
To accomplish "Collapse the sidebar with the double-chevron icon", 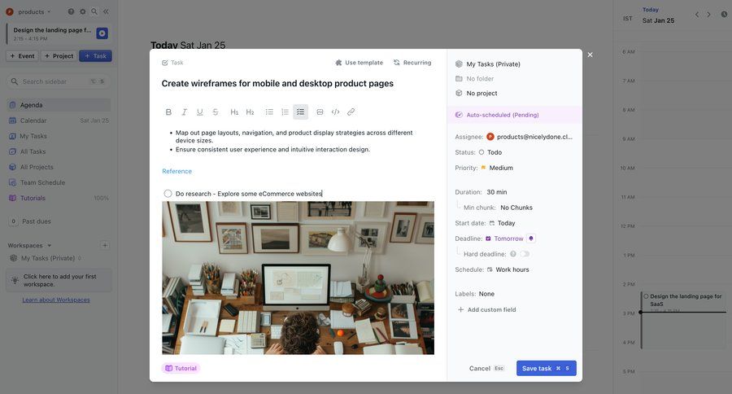I will pyautogui.click(x=106, y=11).
